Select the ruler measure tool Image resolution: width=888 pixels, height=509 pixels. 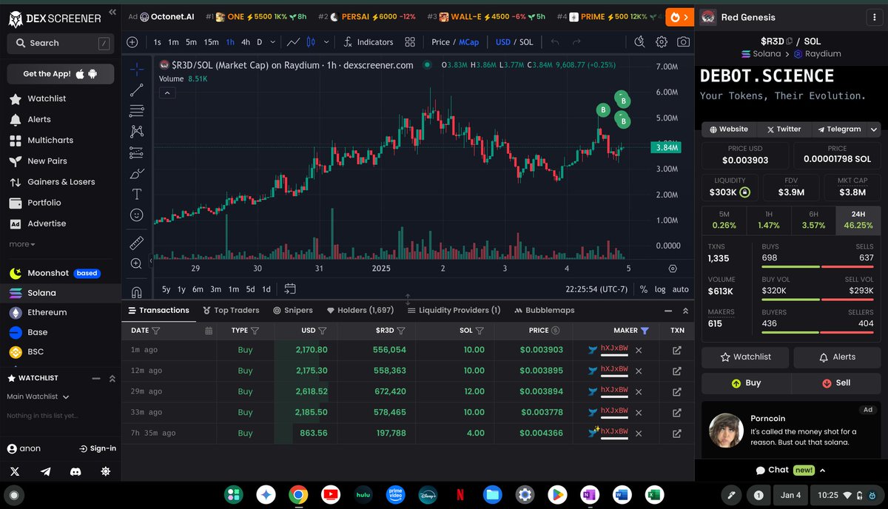point(137,243)
